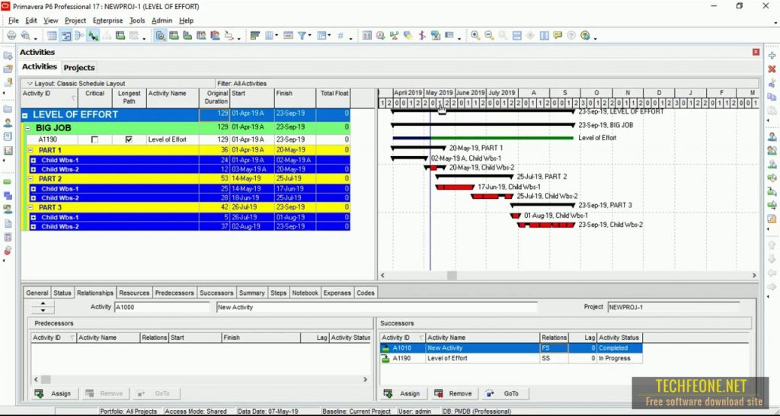Screen dimensions: 780x416
Task: Click GoTo under Successors
Action: tap(505, 394)
